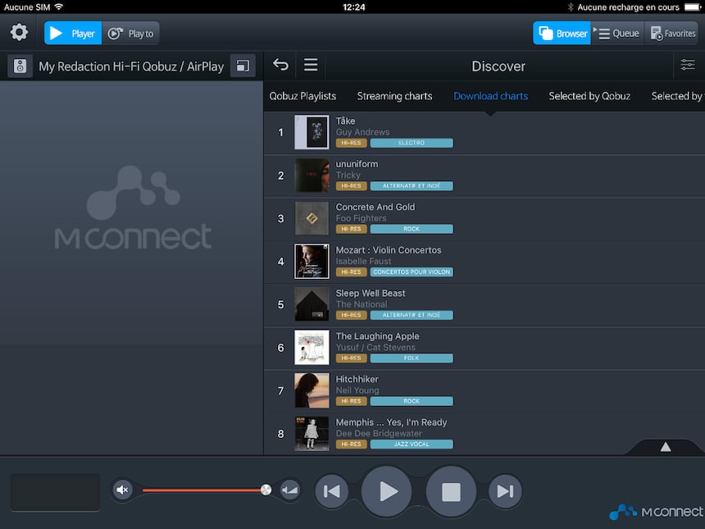Screen dimensions: 705x529
Task: Open the Browser view
Action: click(x=562, y=34)
